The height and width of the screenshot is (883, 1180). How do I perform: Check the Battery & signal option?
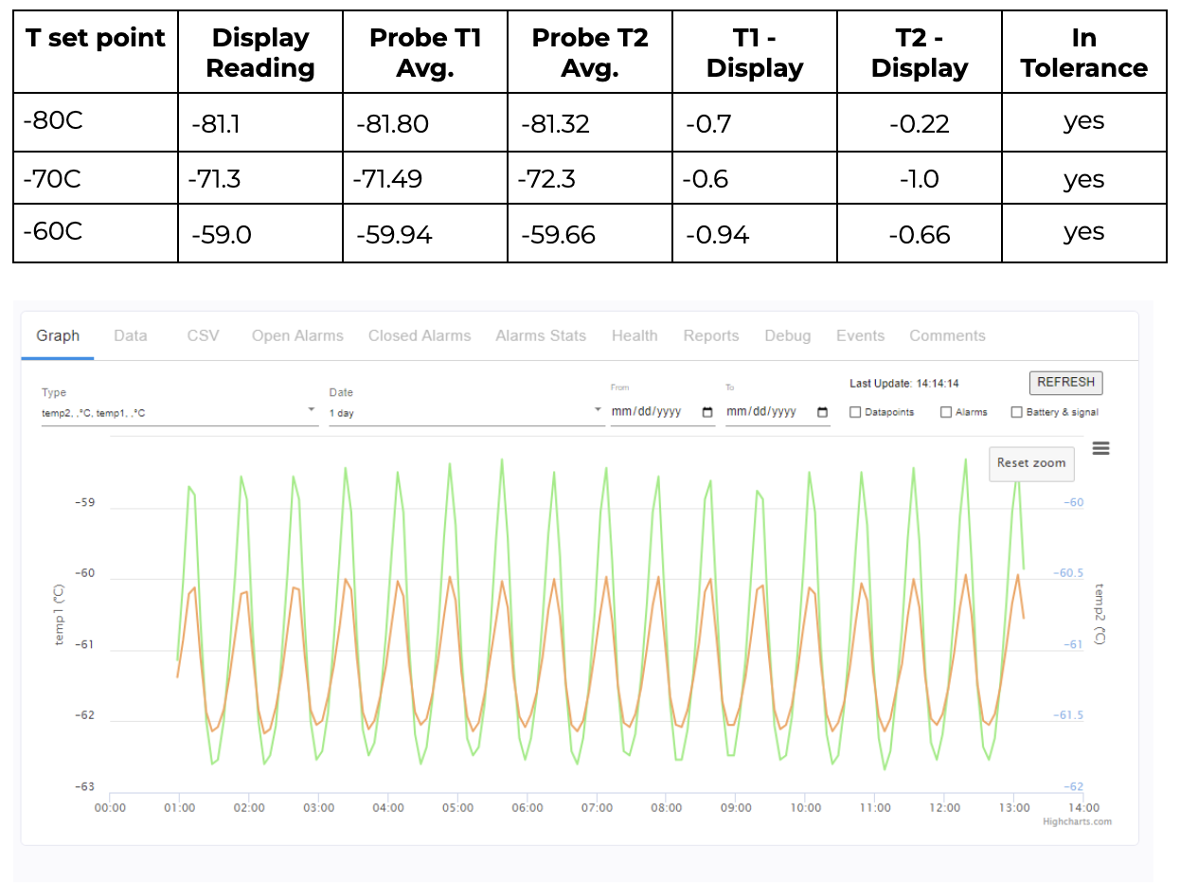click(x=1017, y=412)
